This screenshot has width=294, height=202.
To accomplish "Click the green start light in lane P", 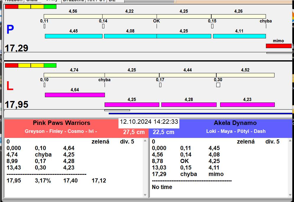I will (50, 6).
